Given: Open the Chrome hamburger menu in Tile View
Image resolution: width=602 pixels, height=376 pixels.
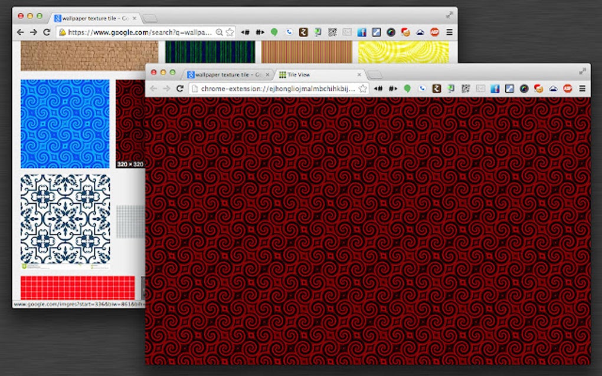Looking at the screenshot, I should click(x=582, y=88).
